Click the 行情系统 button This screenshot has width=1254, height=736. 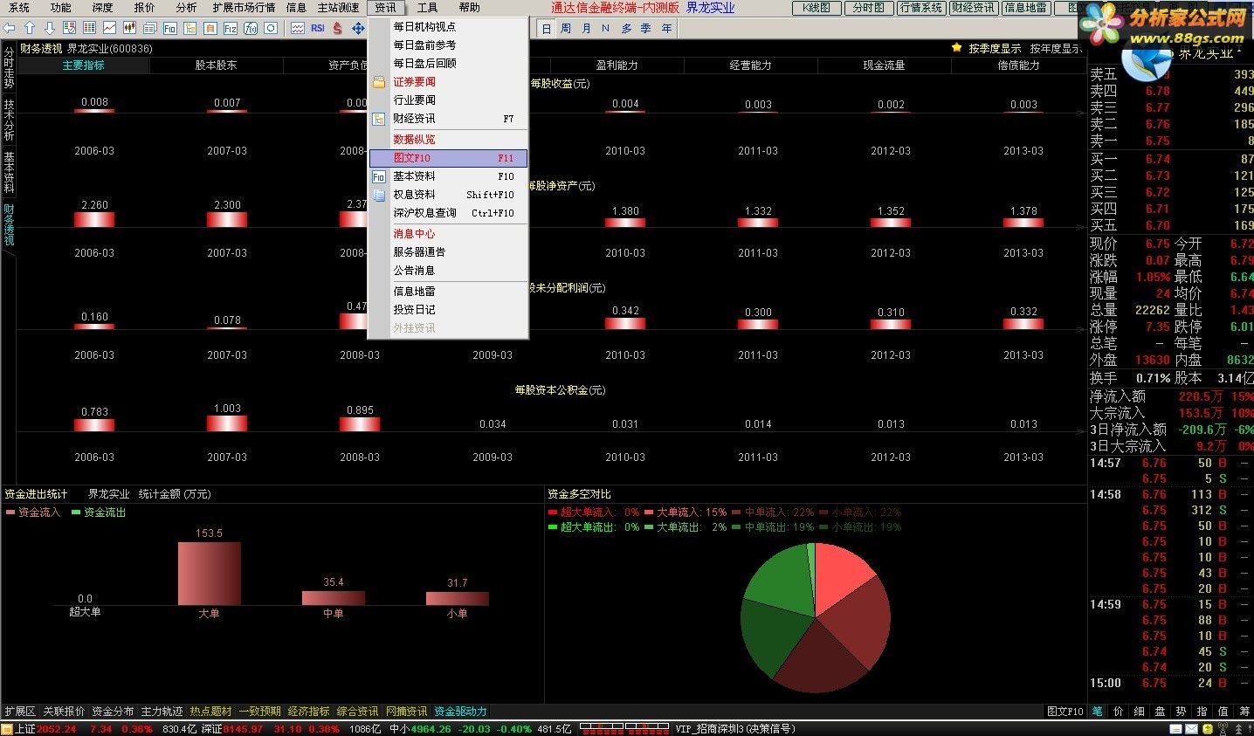pyautogui.click(x=921, y=8)
